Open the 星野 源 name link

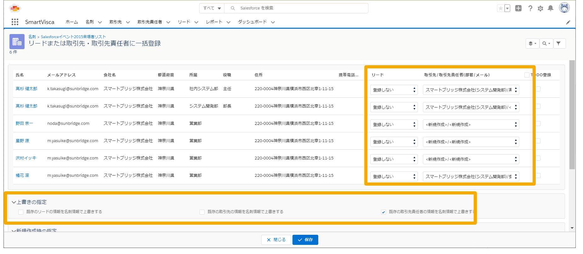coord(22,141)
